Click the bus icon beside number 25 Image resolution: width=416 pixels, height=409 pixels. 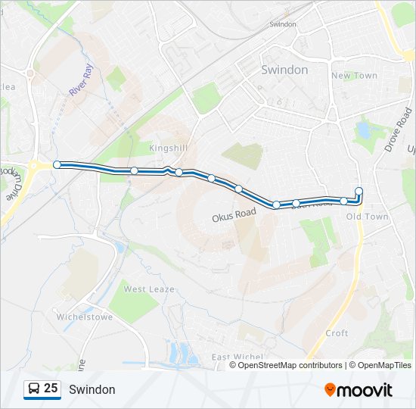(x=34, y=389)
